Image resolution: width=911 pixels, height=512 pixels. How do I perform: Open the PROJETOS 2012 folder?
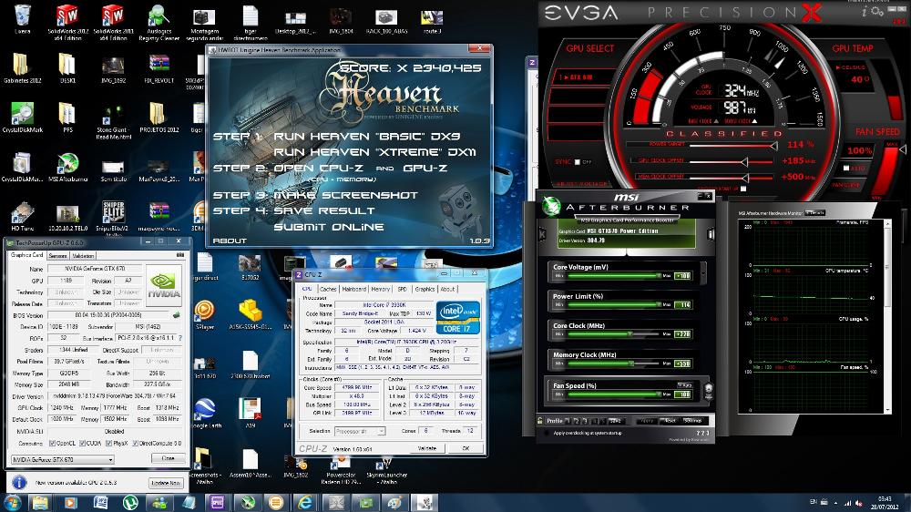coord(159,118)
